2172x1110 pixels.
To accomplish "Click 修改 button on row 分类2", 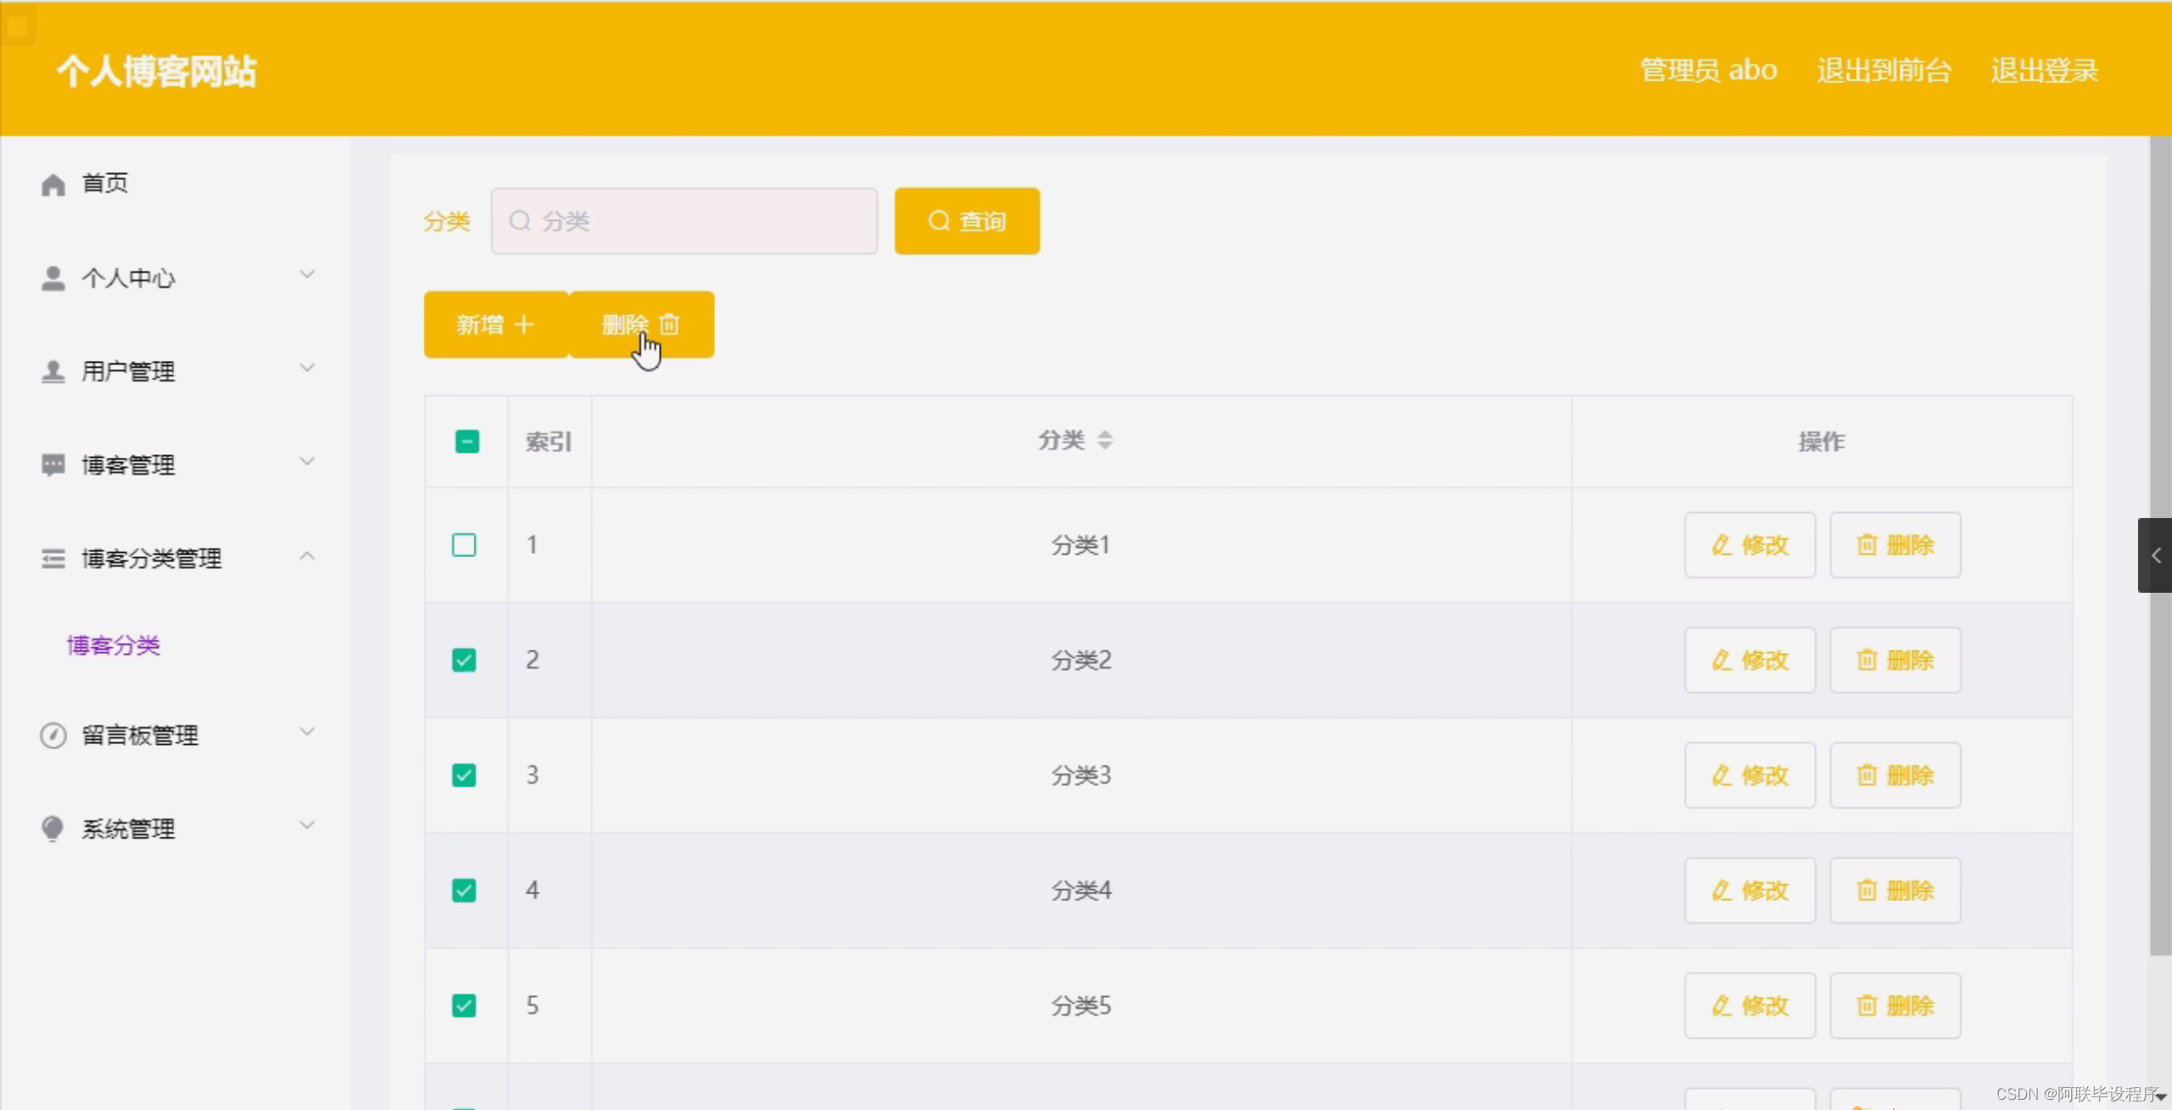I will [x=1750, y=659].
